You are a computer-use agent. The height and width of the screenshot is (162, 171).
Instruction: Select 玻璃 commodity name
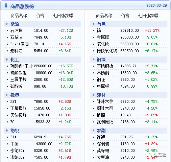point(101,115)
